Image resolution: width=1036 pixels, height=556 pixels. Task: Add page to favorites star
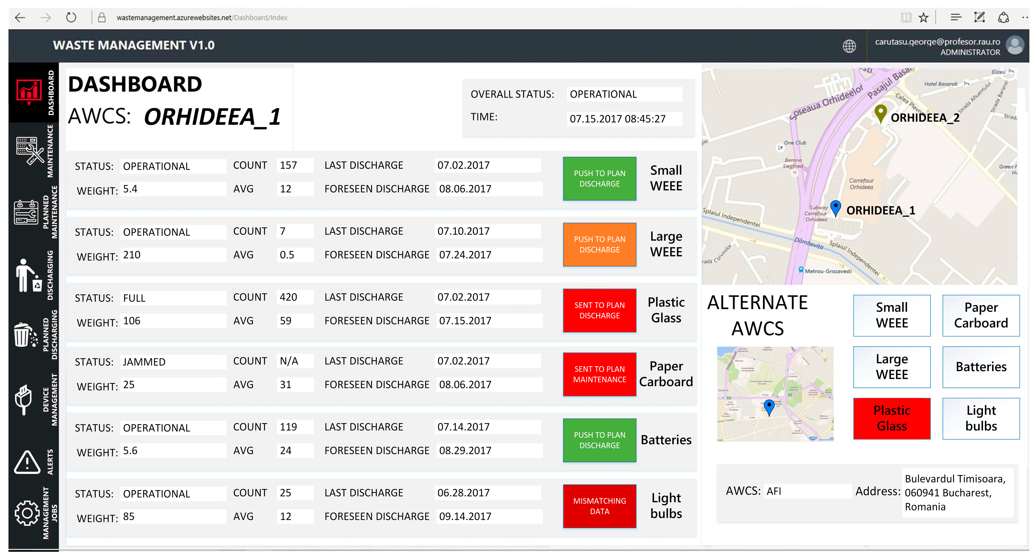(x=924, y=18)
